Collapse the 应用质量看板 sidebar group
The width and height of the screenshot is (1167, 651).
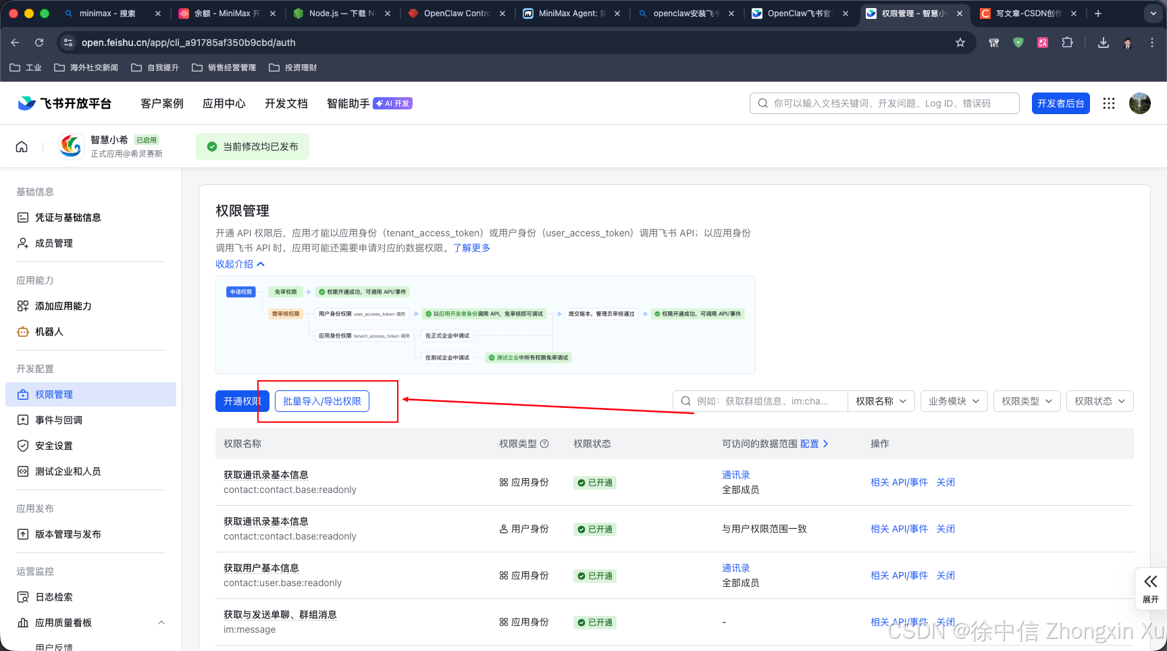[x=161, y=623]
